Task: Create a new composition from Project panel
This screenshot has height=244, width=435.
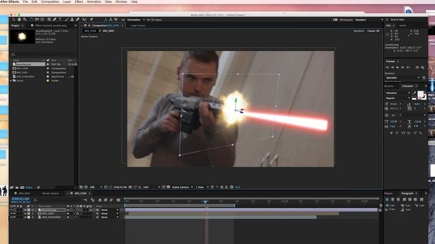Action: [22, 187]
